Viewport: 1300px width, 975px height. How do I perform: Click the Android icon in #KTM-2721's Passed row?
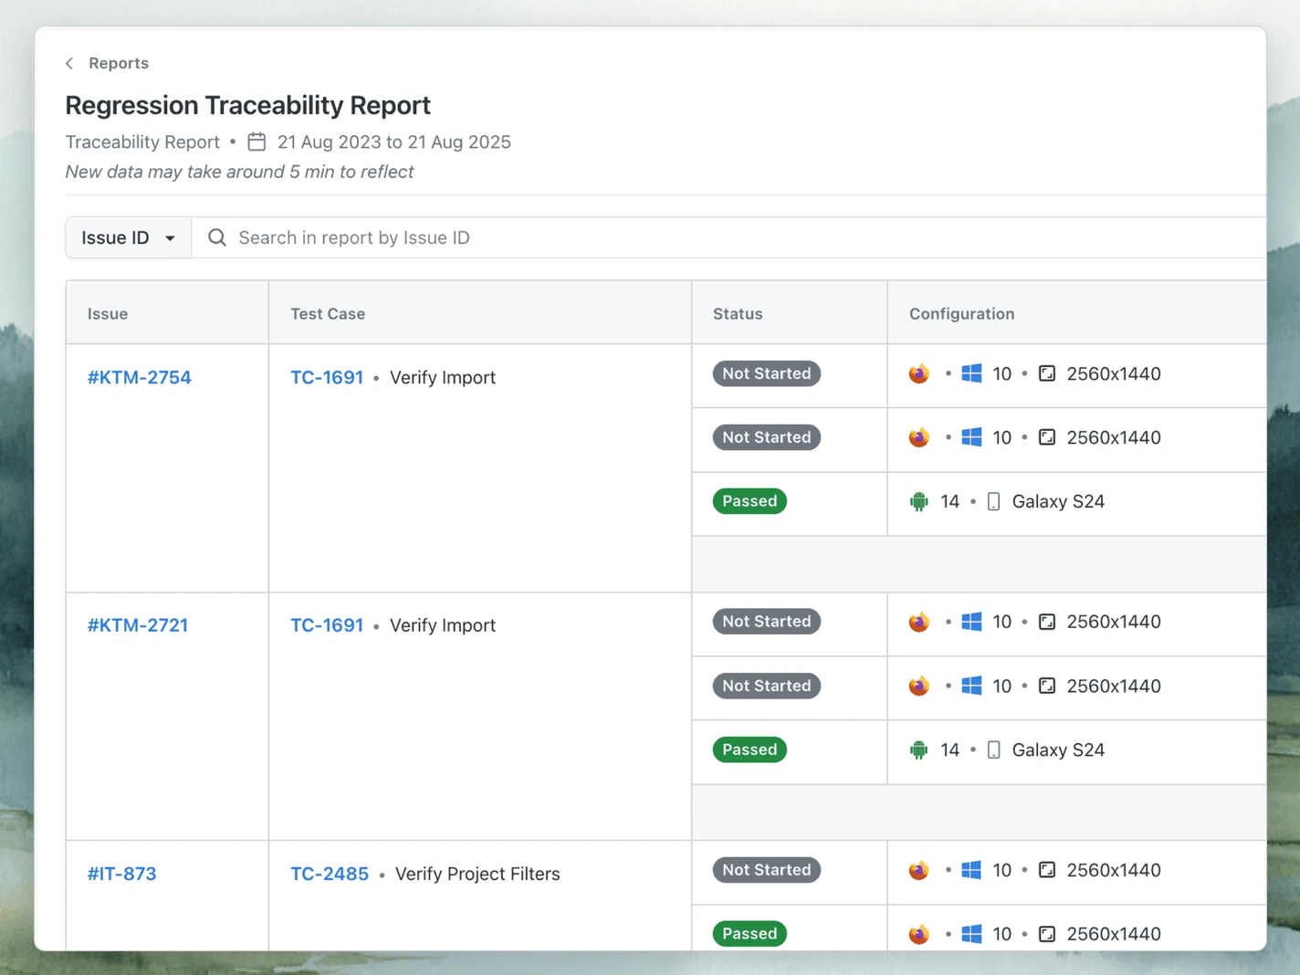(x=919, y=750)
